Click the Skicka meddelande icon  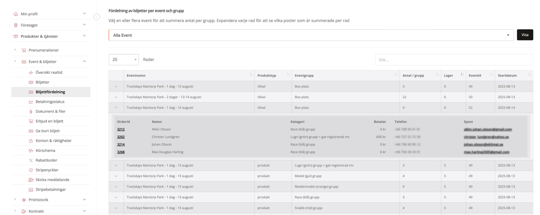pos(31,180)
